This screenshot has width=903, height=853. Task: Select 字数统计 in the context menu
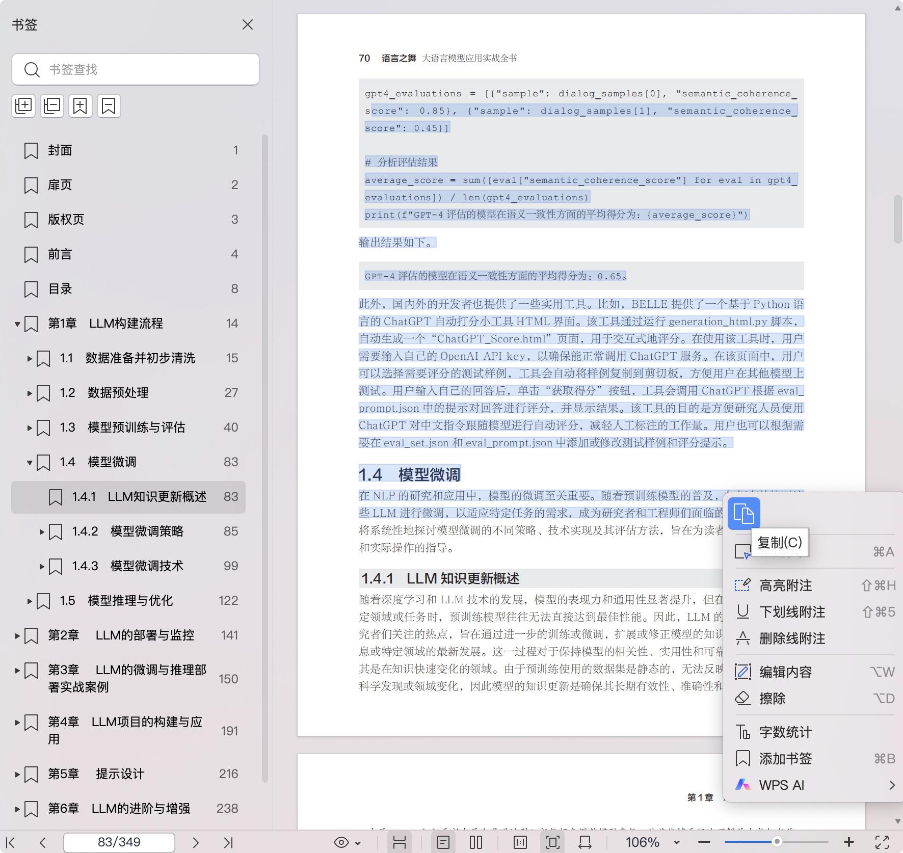785,732
